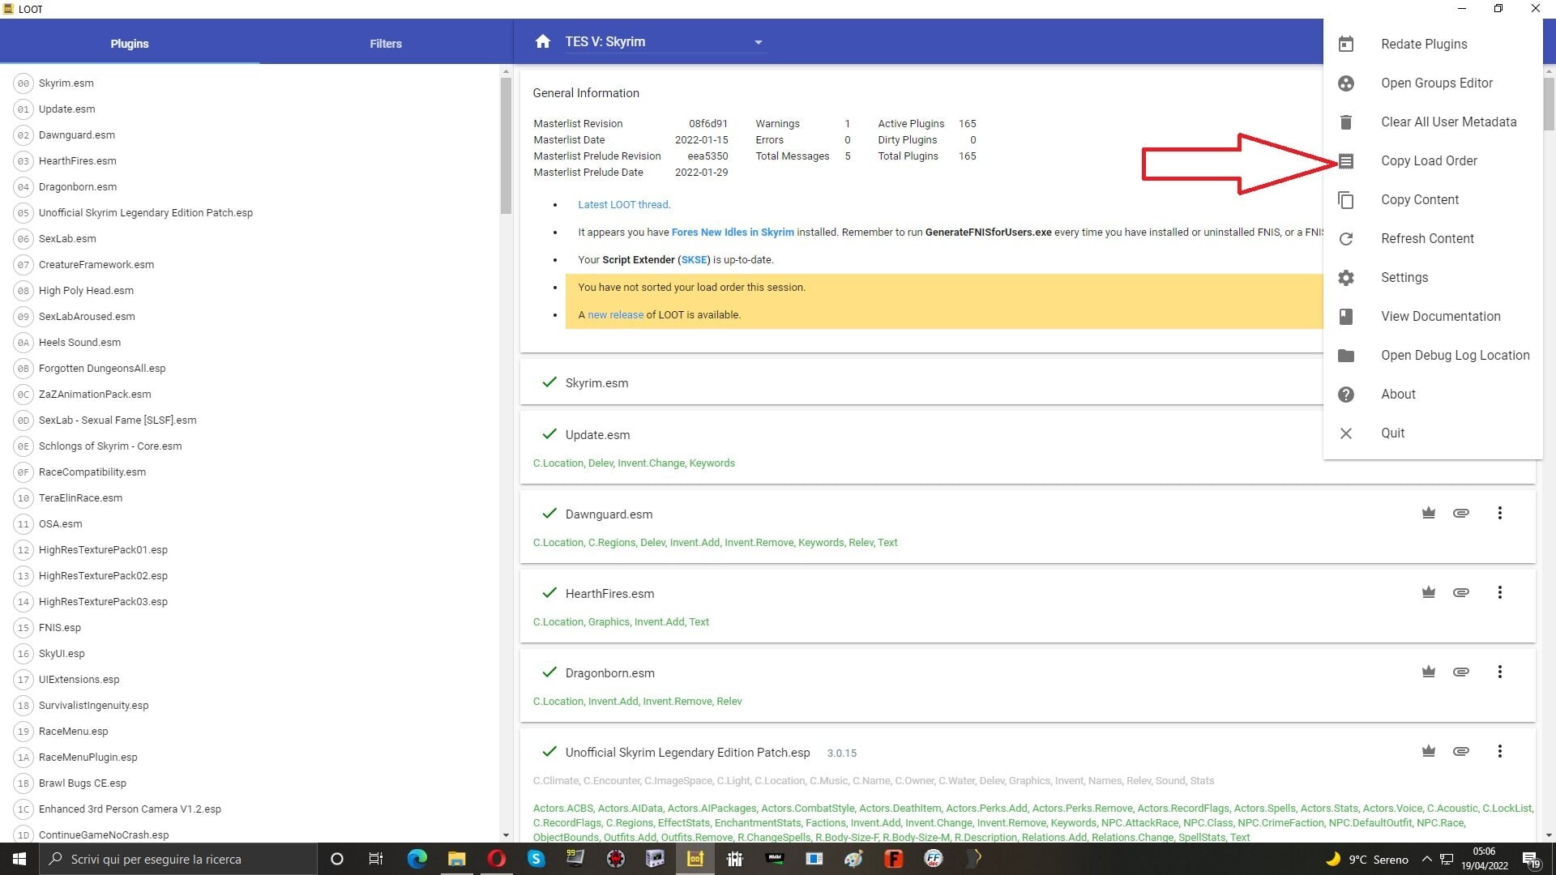Click the paperclip archive icon on Dragonborn.esm
This screenshot has height=875, width=1556.
pyautogui.click(x=1461, y=672)
